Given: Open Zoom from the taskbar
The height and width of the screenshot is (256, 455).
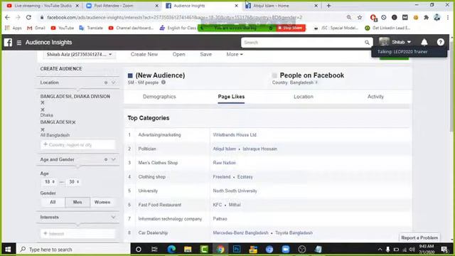Looking at the screenshot, I should pyautogui.click(x=286, y=250).
